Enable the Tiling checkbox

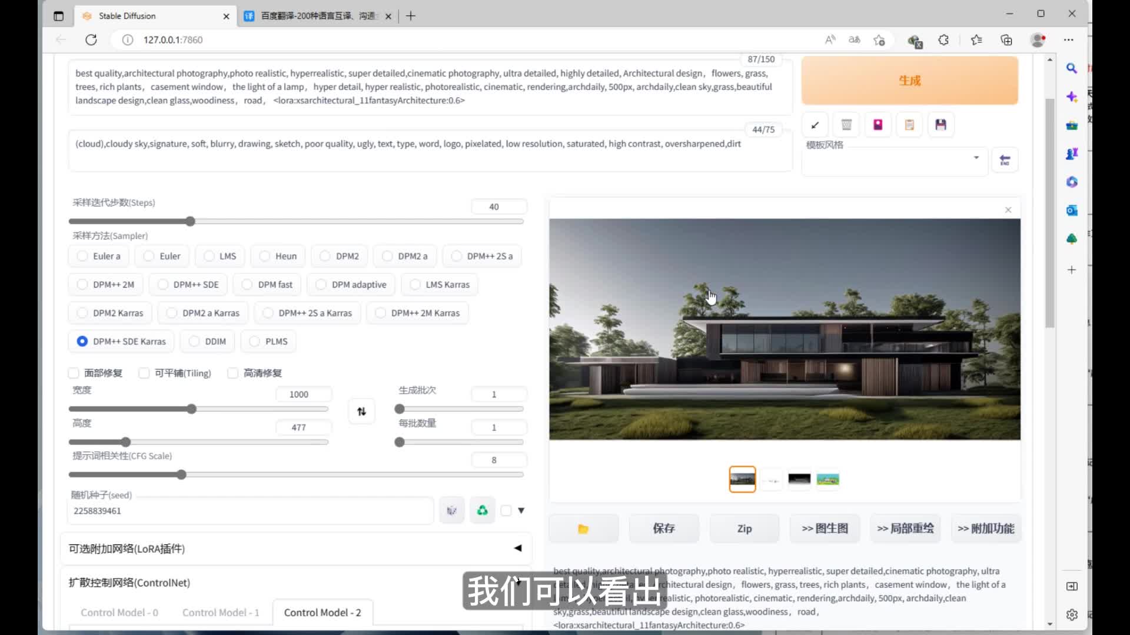pyautogui.click(x=144, y=373)
